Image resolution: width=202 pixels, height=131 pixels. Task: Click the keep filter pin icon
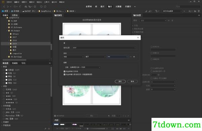[x=45, y=129]
